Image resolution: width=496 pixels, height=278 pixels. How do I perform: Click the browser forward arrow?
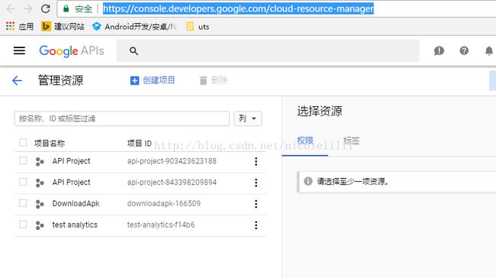[28, 8]
